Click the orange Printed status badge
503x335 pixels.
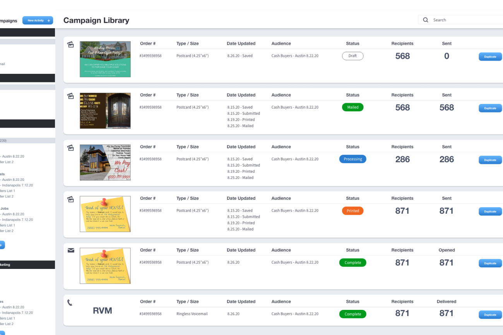pyautogui.click(x=352, y=211)
